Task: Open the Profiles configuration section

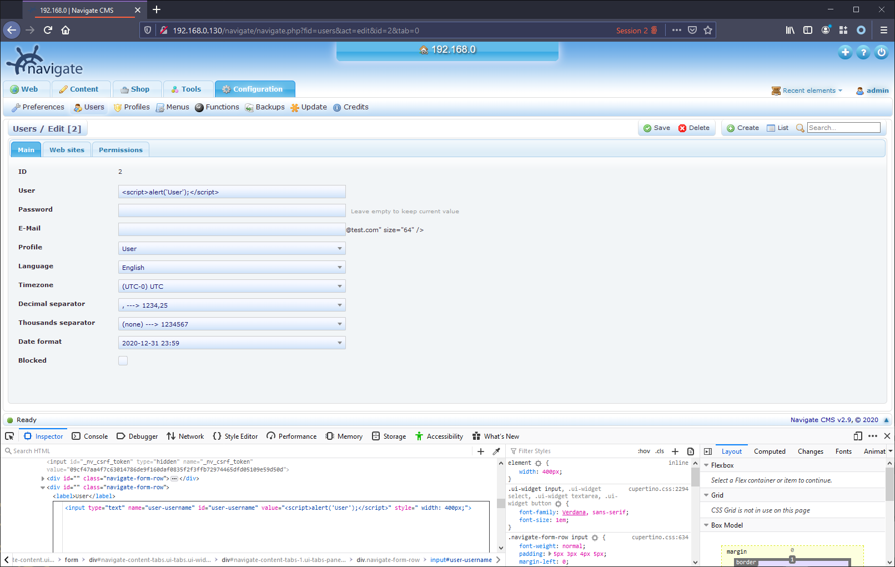Action: pos(132,107)
